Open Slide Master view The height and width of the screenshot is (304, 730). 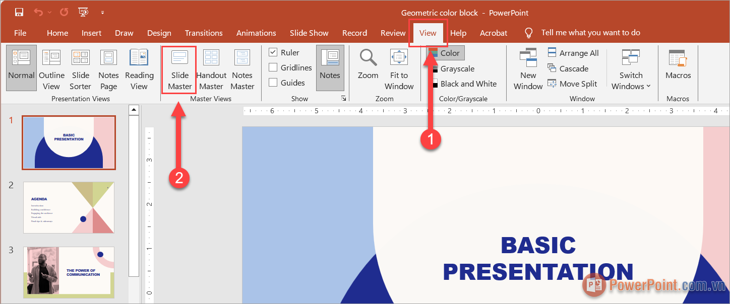coord(180,69)
